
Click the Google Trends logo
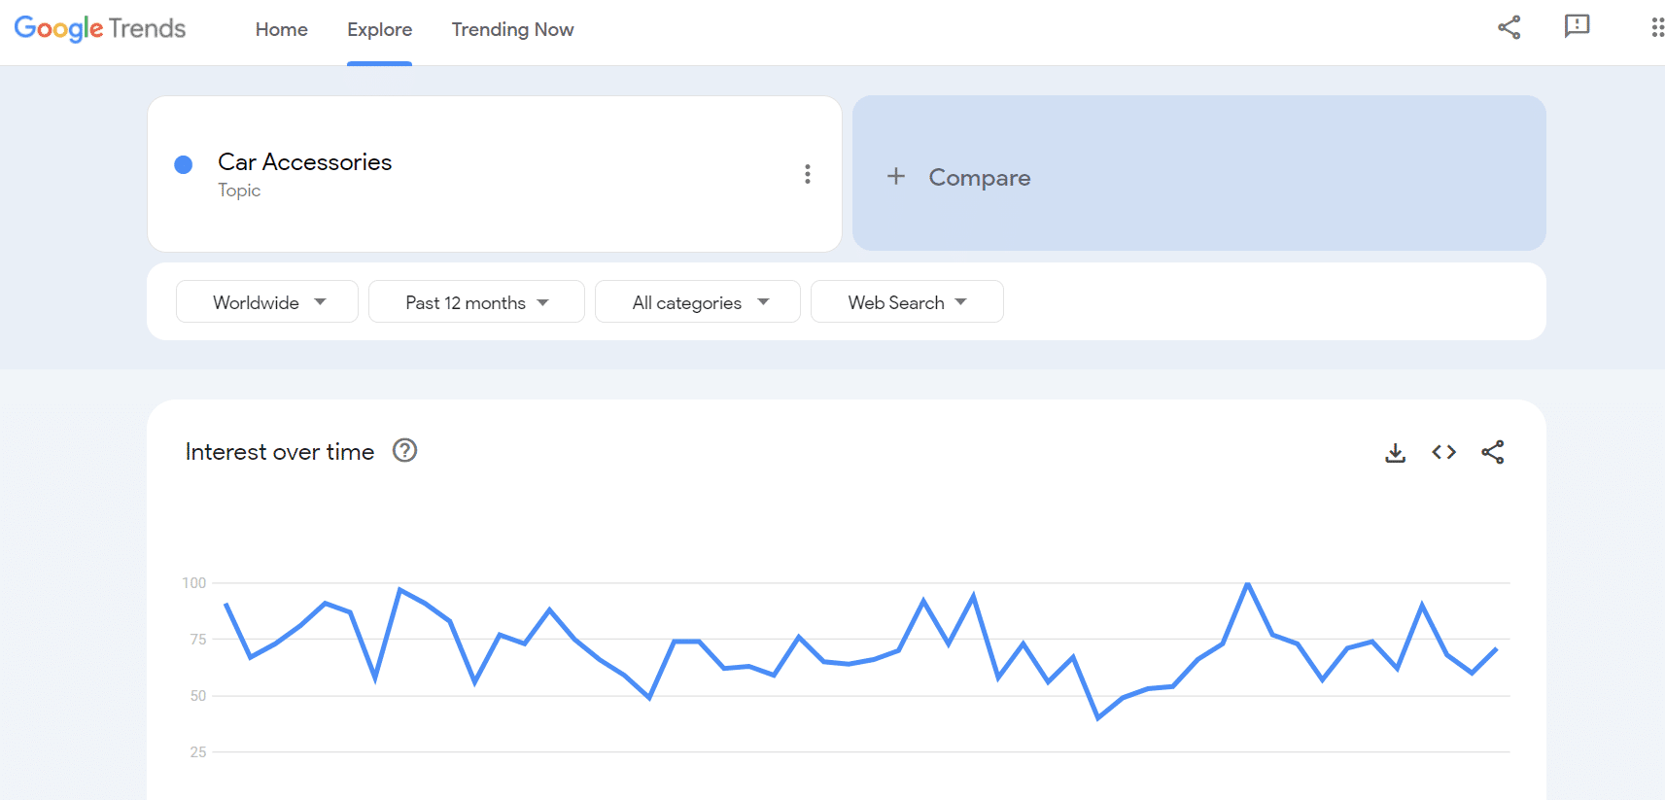pyautogui.click(x=100, y=29)
